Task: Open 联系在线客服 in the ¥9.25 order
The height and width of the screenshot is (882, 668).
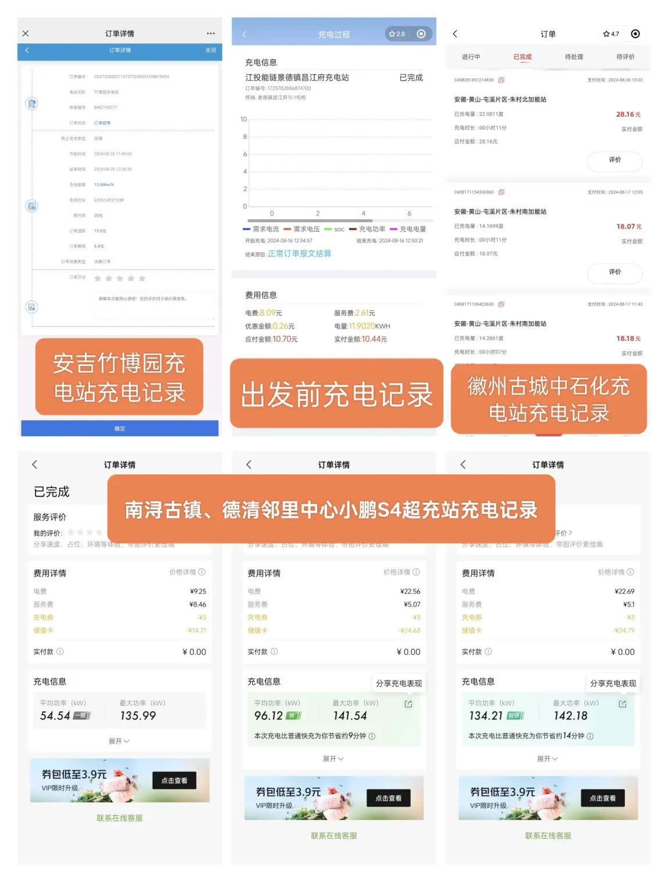Action: click(x=120, y=818)
